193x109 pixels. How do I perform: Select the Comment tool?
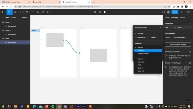click(48, 12)
